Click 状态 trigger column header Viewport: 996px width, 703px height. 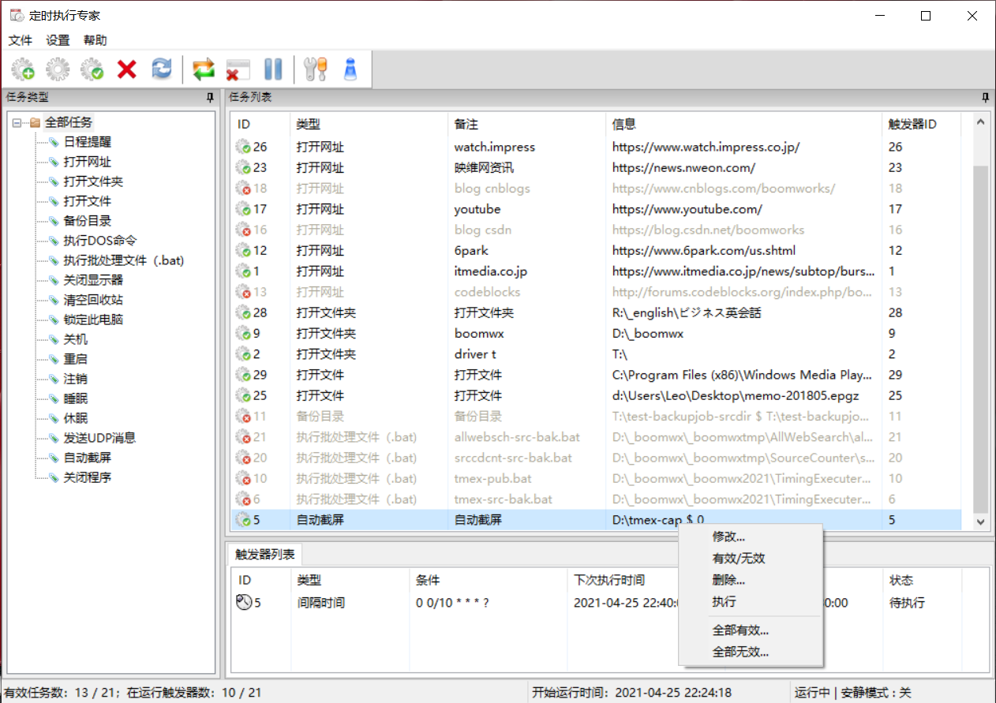tap(922, 580)
